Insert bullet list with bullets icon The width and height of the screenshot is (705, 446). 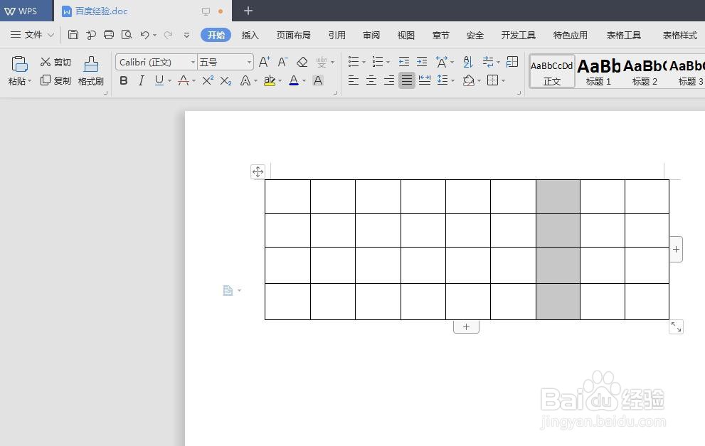tap(354, 62)
